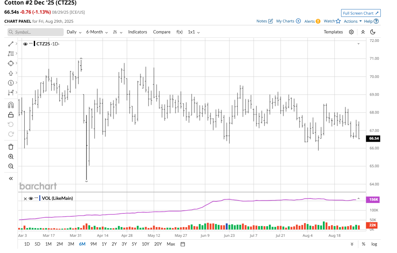The width and height of the screenshot is (397, 253).
Task: Toggle CTZ25 series visibility eye
Action: (x=25, y=44)
